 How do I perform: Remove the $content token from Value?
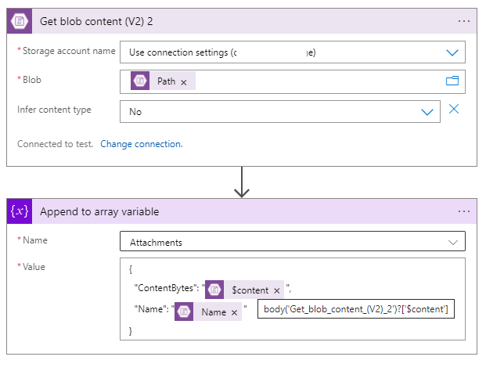point(276,290)
